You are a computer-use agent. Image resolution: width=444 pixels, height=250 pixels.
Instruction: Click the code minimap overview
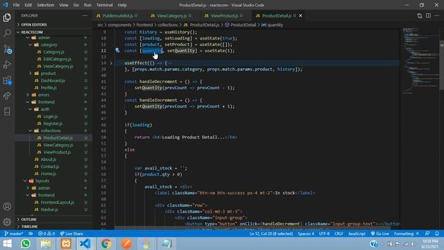420,61
